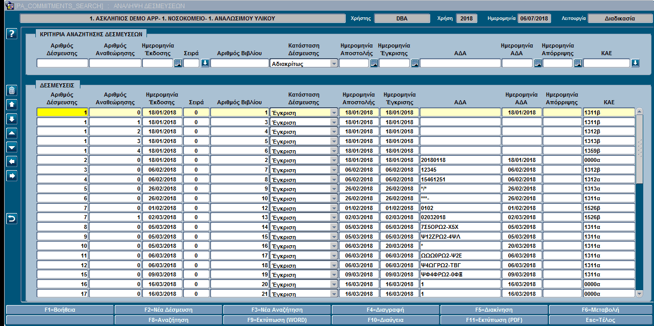654x326 pixels.
Task: Click the thick down arrow sidebar icon
Action: (x=12, y=119)
